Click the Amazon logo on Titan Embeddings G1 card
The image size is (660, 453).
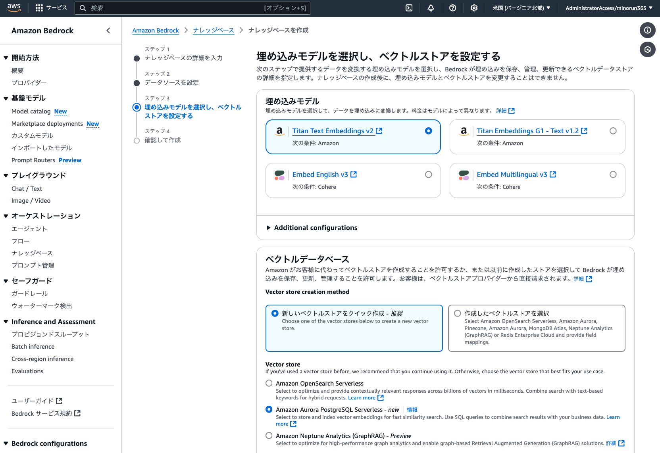click(464, 131)
